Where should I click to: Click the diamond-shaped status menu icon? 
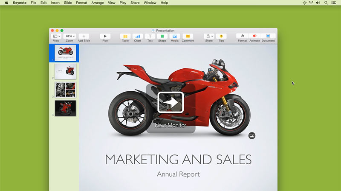tap(304, 3)
